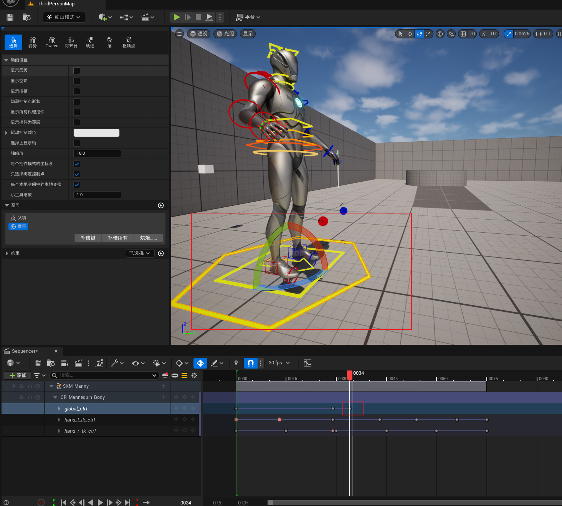Click the red playhead marker at frame 0034
This screenshot has width=562, height=506.
point(350,375)
